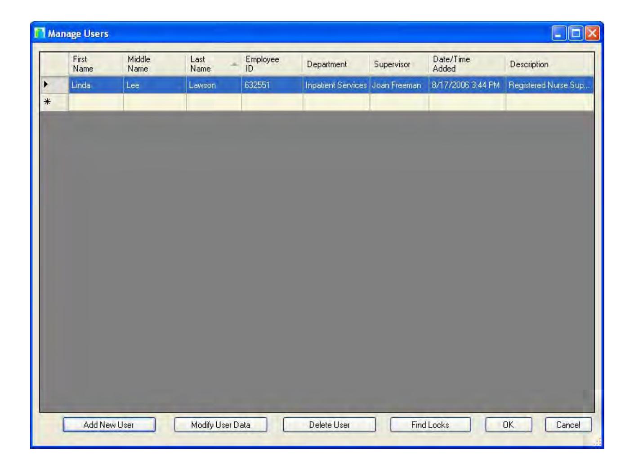Image resolution: width=634 pixels, height=469 pixels.
Task: Confirm with the OK button
Action: click(509, 425)
